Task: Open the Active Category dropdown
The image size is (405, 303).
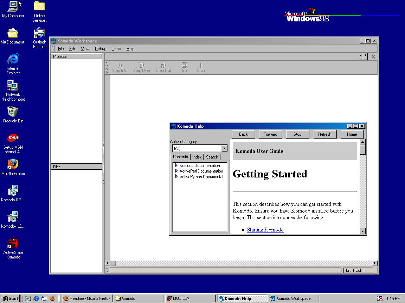Action: click(x=224, y=148)
